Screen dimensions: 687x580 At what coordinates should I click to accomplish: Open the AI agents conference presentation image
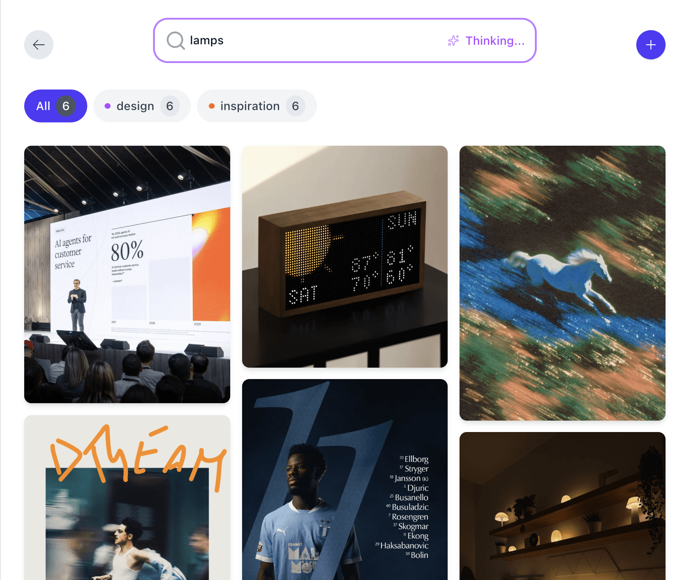[x=127, y=274]
